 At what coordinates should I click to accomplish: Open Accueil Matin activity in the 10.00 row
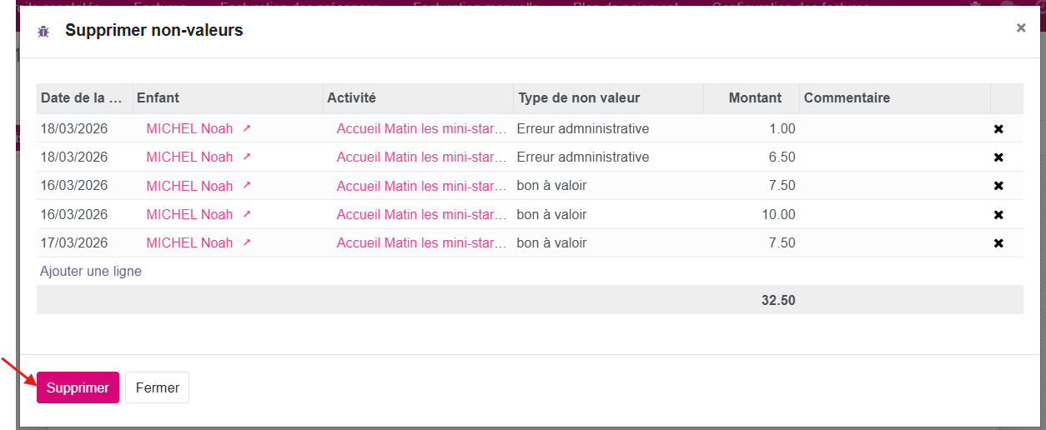click(421, 214)
